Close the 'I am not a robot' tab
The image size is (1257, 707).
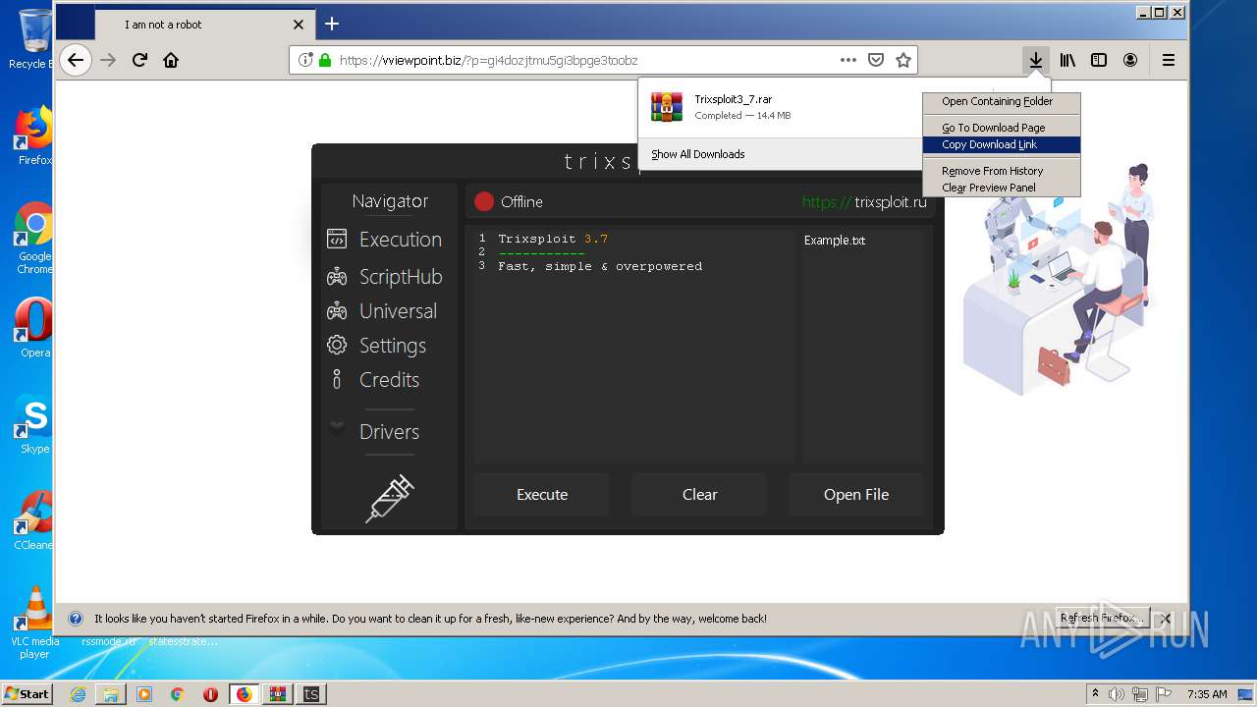[299, 25]
